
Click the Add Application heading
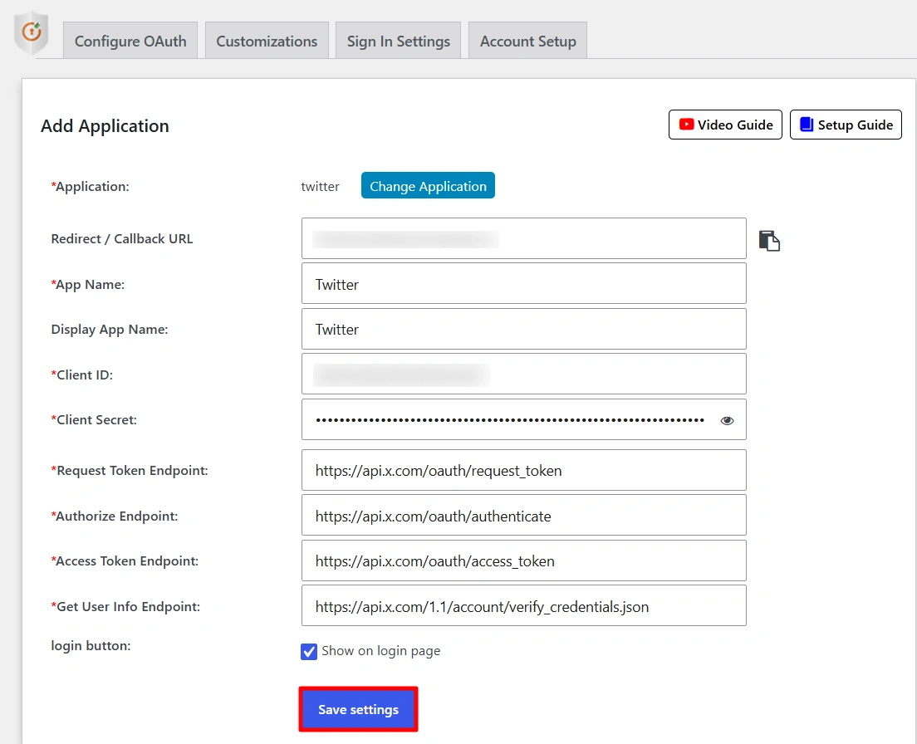pyautogui.click(x=105, y=125)
